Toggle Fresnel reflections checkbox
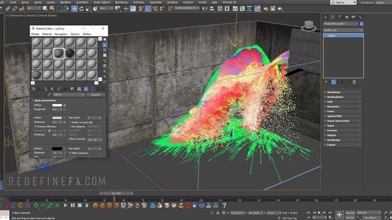 (x=36, y=127)
